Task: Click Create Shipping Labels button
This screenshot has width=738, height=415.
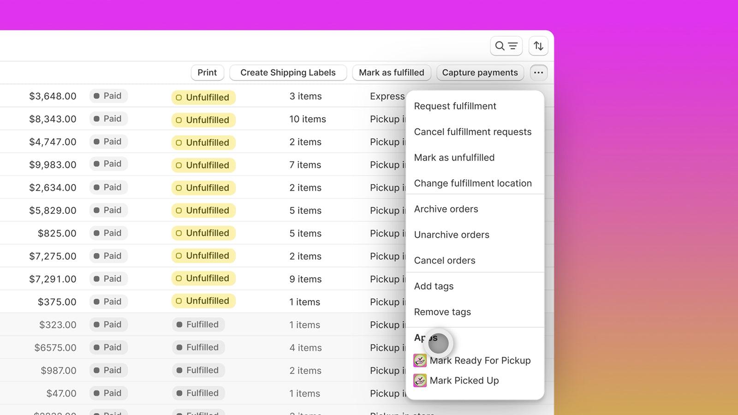Action: tap(288, 72)
